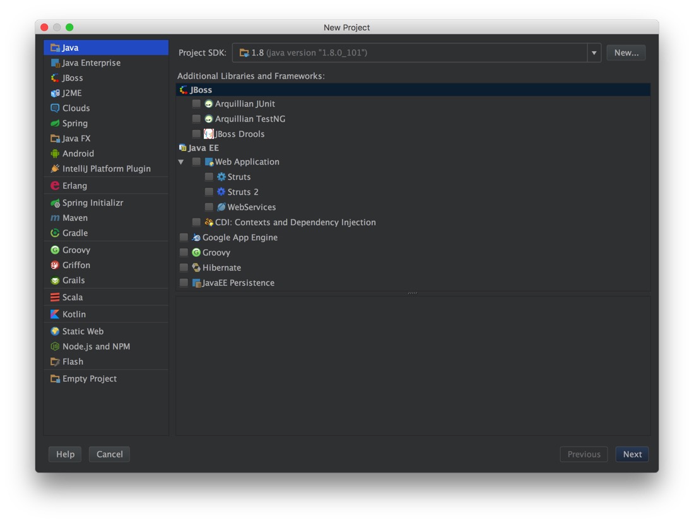This screenshot has width=694, height=523.
Task: Click the Gradle icon in project list
Action: (55, 233)
